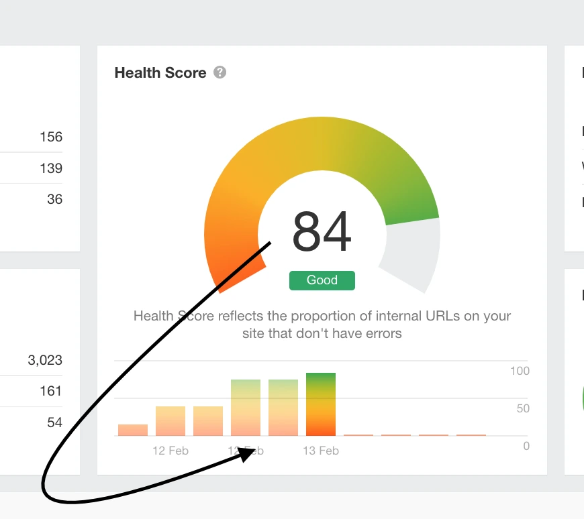This screenshot has height=519, width=584.
Task: Click the Health Score panel title
Action: [160, 73]
